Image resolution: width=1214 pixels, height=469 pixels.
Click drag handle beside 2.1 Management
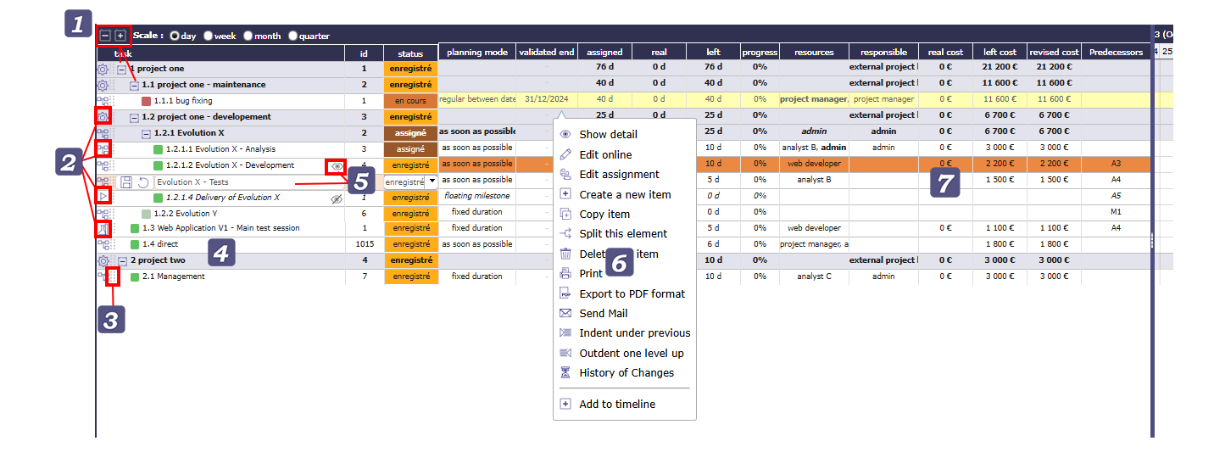[x=113, y=276]
